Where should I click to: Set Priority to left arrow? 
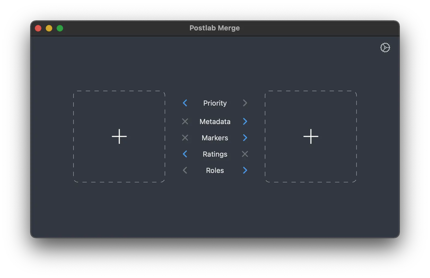tap(185, 103)
